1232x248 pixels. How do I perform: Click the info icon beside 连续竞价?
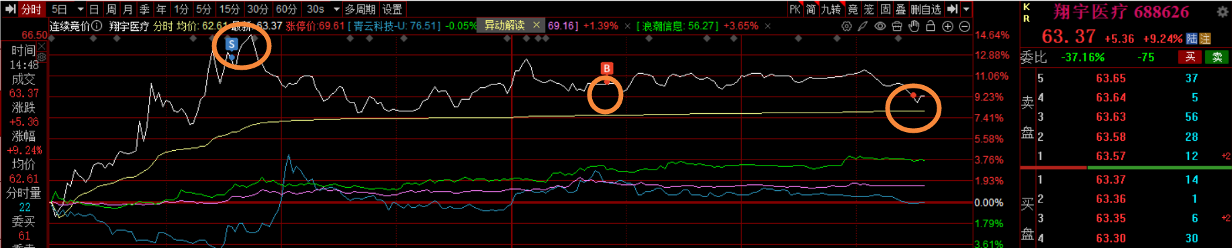tap(97, 25)
